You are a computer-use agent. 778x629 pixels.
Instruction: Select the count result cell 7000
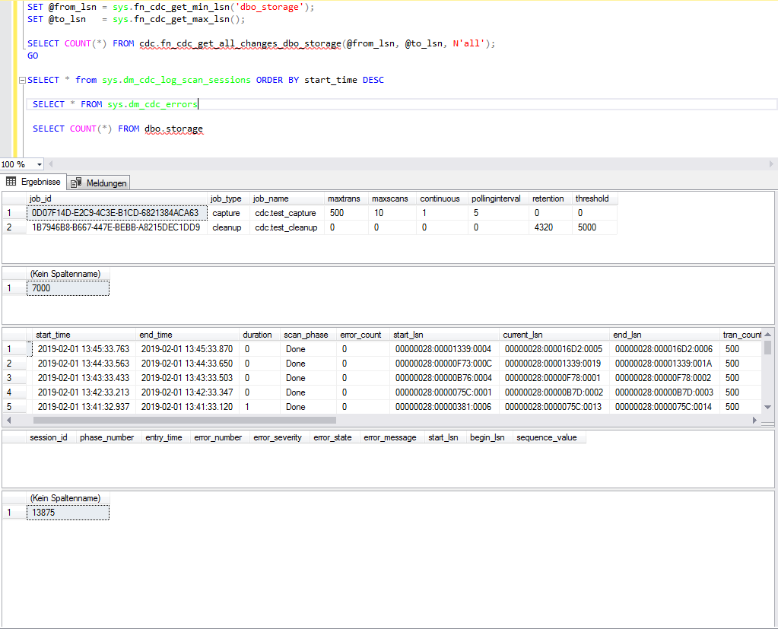coord(68,288)
